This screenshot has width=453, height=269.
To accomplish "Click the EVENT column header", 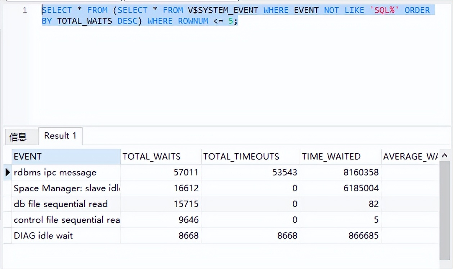I will tap(66, 156).
